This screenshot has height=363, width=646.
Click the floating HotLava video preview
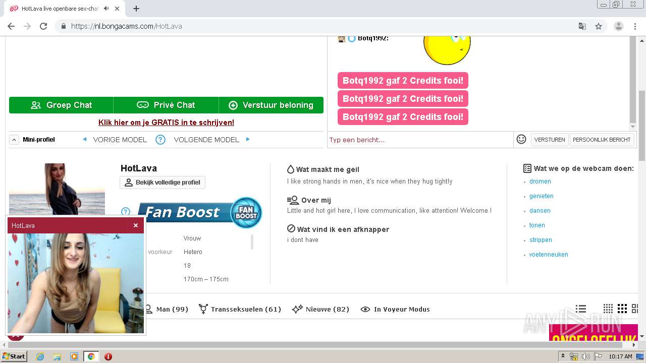click(x=76, y=283)
